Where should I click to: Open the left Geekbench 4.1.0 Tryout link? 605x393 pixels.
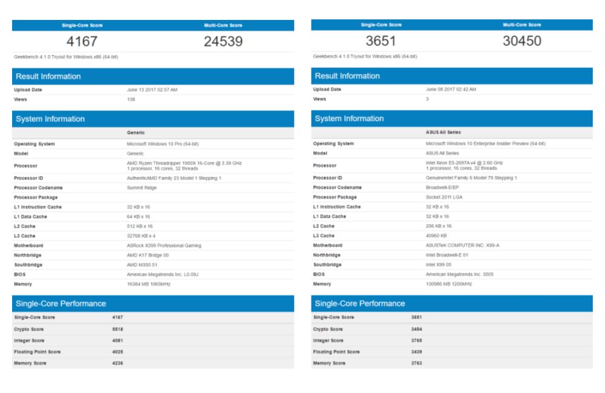coord(60,56)
